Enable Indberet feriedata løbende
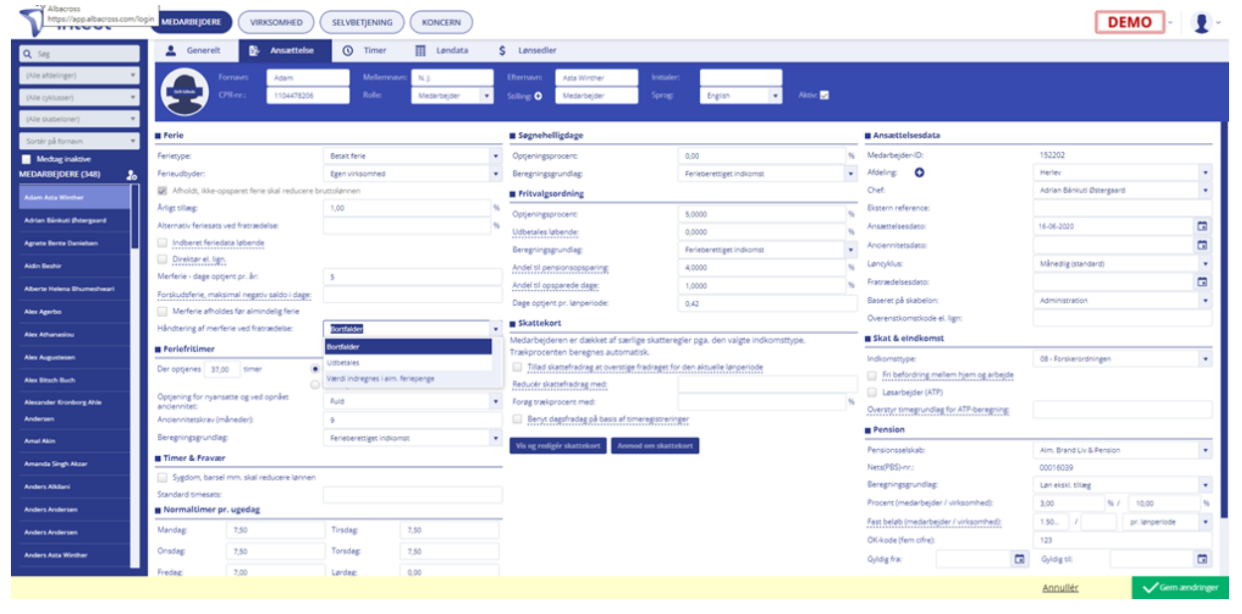1242x614 pixels. coord(163,241)
